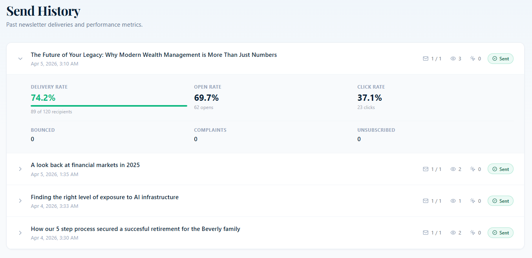
Task: Click the 37.1% click rate value
Action: (369, 98)
